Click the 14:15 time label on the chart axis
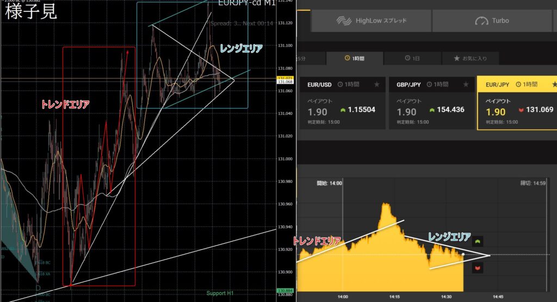Viewport: 557px width, 302px height. pos(395,297)
